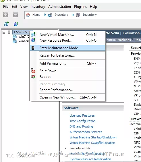Open the Edit menu
Viewport: 141px width, 162px height.
point(14,7)
